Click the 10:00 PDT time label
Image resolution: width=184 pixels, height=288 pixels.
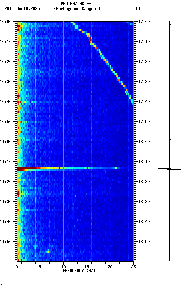click(6, 22)
